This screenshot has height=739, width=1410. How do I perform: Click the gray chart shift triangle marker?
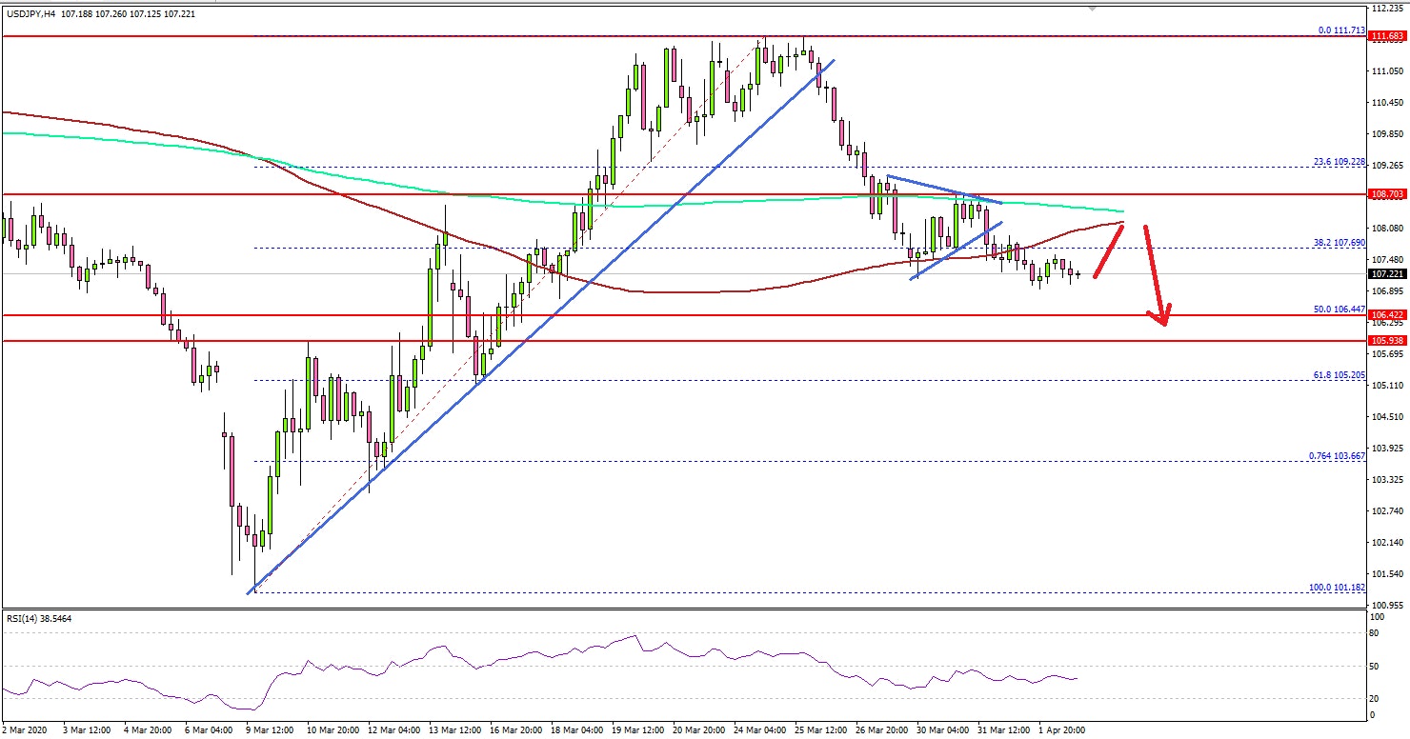click(x=1093, y=8)
